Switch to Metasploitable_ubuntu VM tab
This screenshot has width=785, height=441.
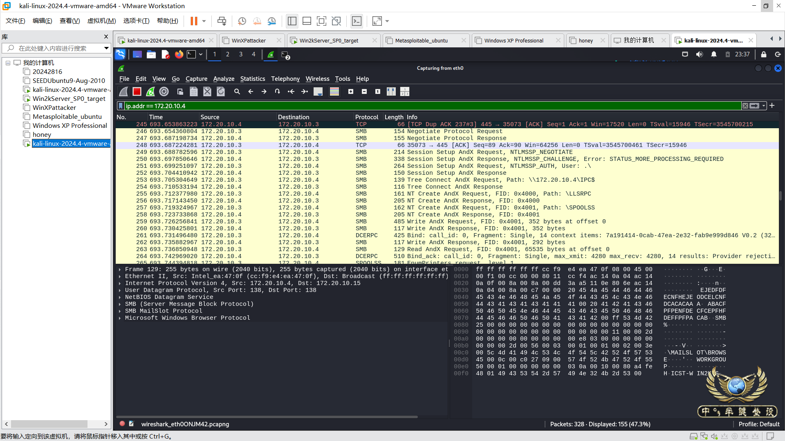[421, 40]
